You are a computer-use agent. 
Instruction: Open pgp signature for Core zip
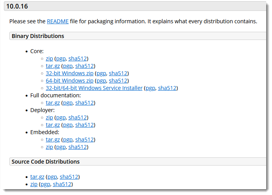pyautogui.click(x=61, y=59)
